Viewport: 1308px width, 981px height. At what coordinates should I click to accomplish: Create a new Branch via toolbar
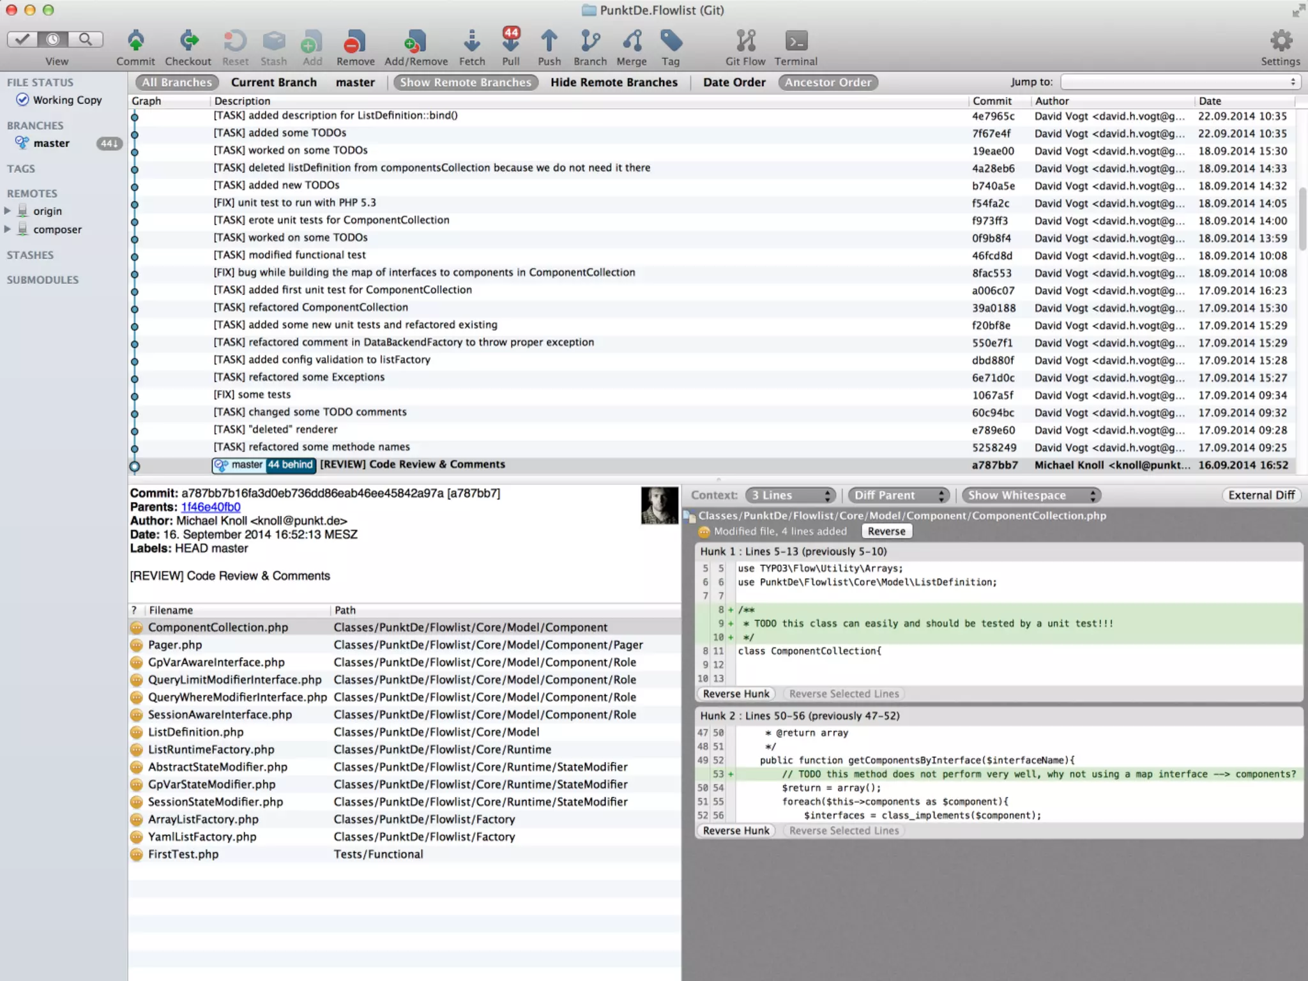click(x=589, y=42)
